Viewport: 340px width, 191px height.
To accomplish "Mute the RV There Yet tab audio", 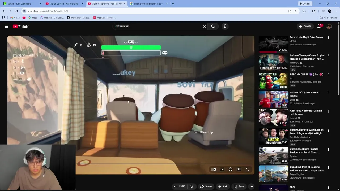I will click(x=120, y=4).
